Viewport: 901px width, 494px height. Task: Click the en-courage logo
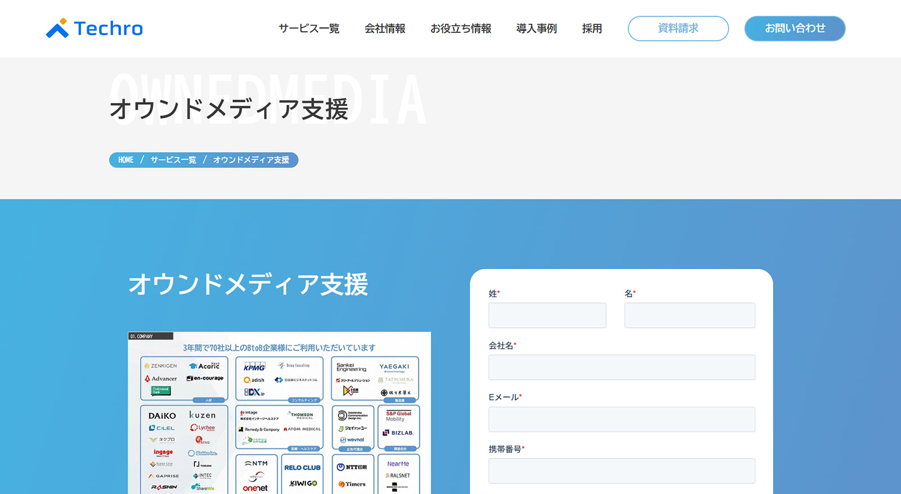[x=205, y=379]
